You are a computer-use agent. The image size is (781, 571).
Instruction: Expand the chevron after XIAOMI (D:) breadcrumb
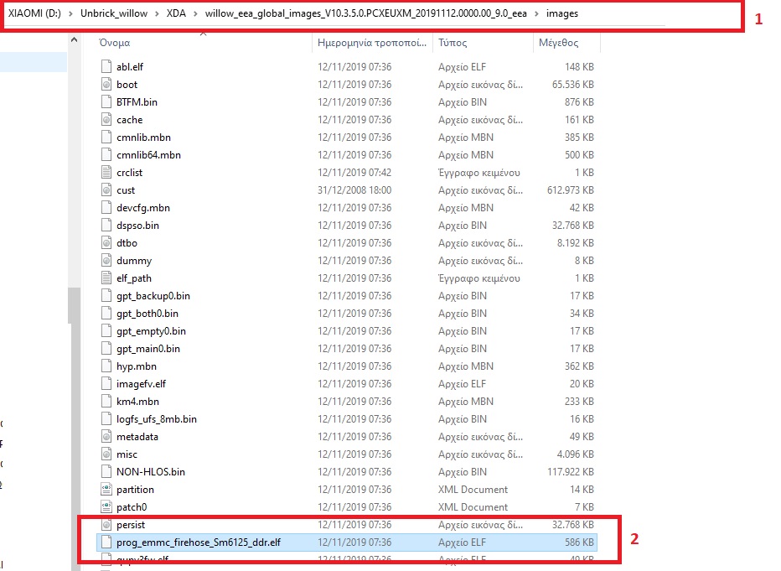(x=70, y=14)
